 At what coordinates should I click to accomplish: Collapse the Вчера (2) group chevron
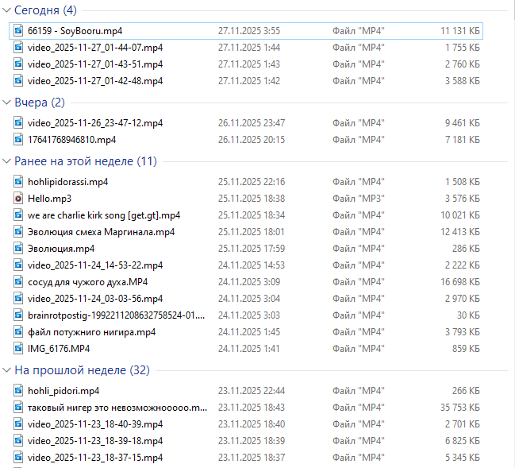(6, 102)
